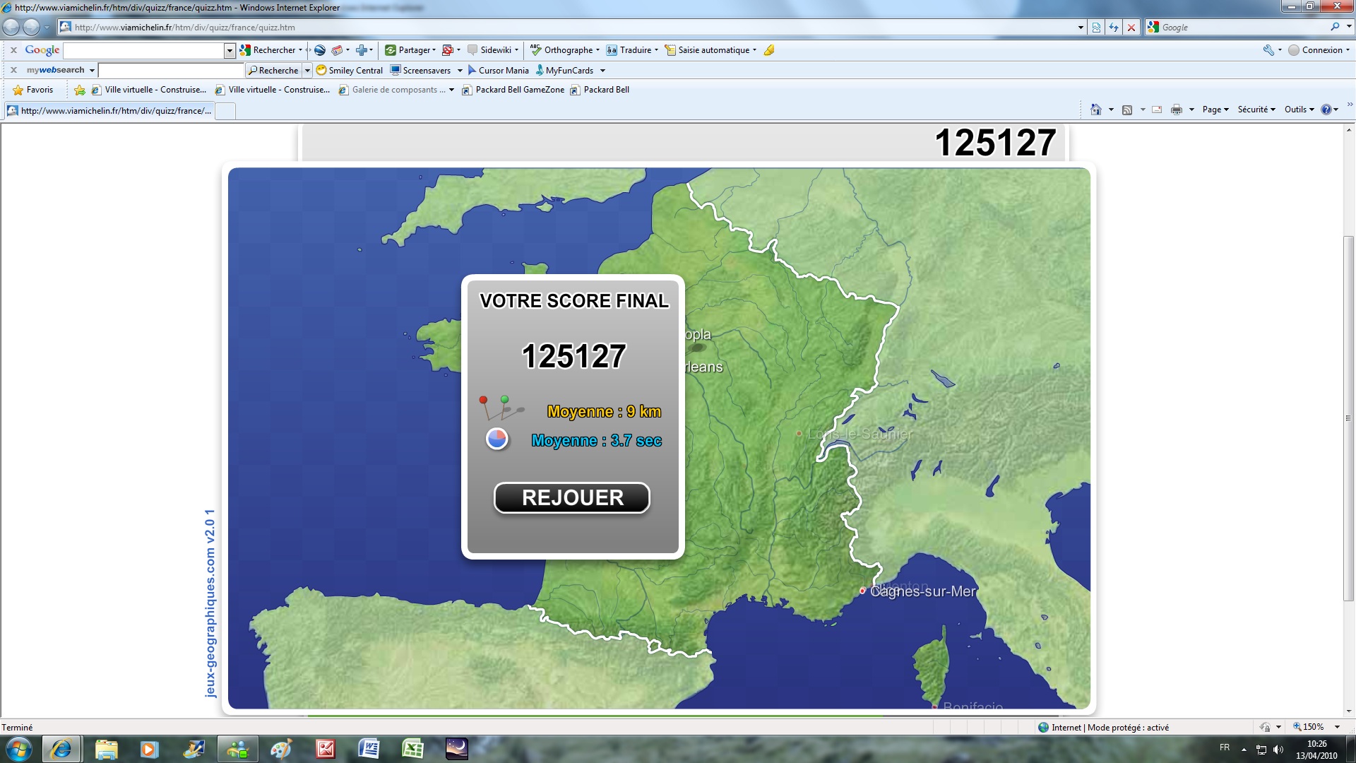The image size is (1356, 763).
Task: Open the Packard Bell GameZone favorite link
Action: pos(513,90)
